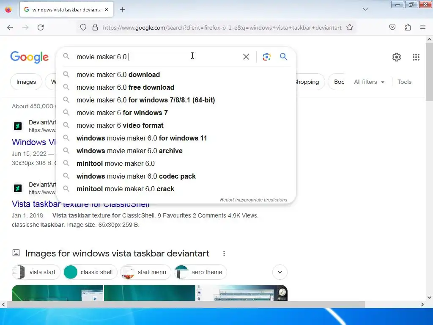Select minitool movie maker 6.0 crack suggestion
This screenshot has height=325, width=433.
pyautogui.click(x=176, y=189)
